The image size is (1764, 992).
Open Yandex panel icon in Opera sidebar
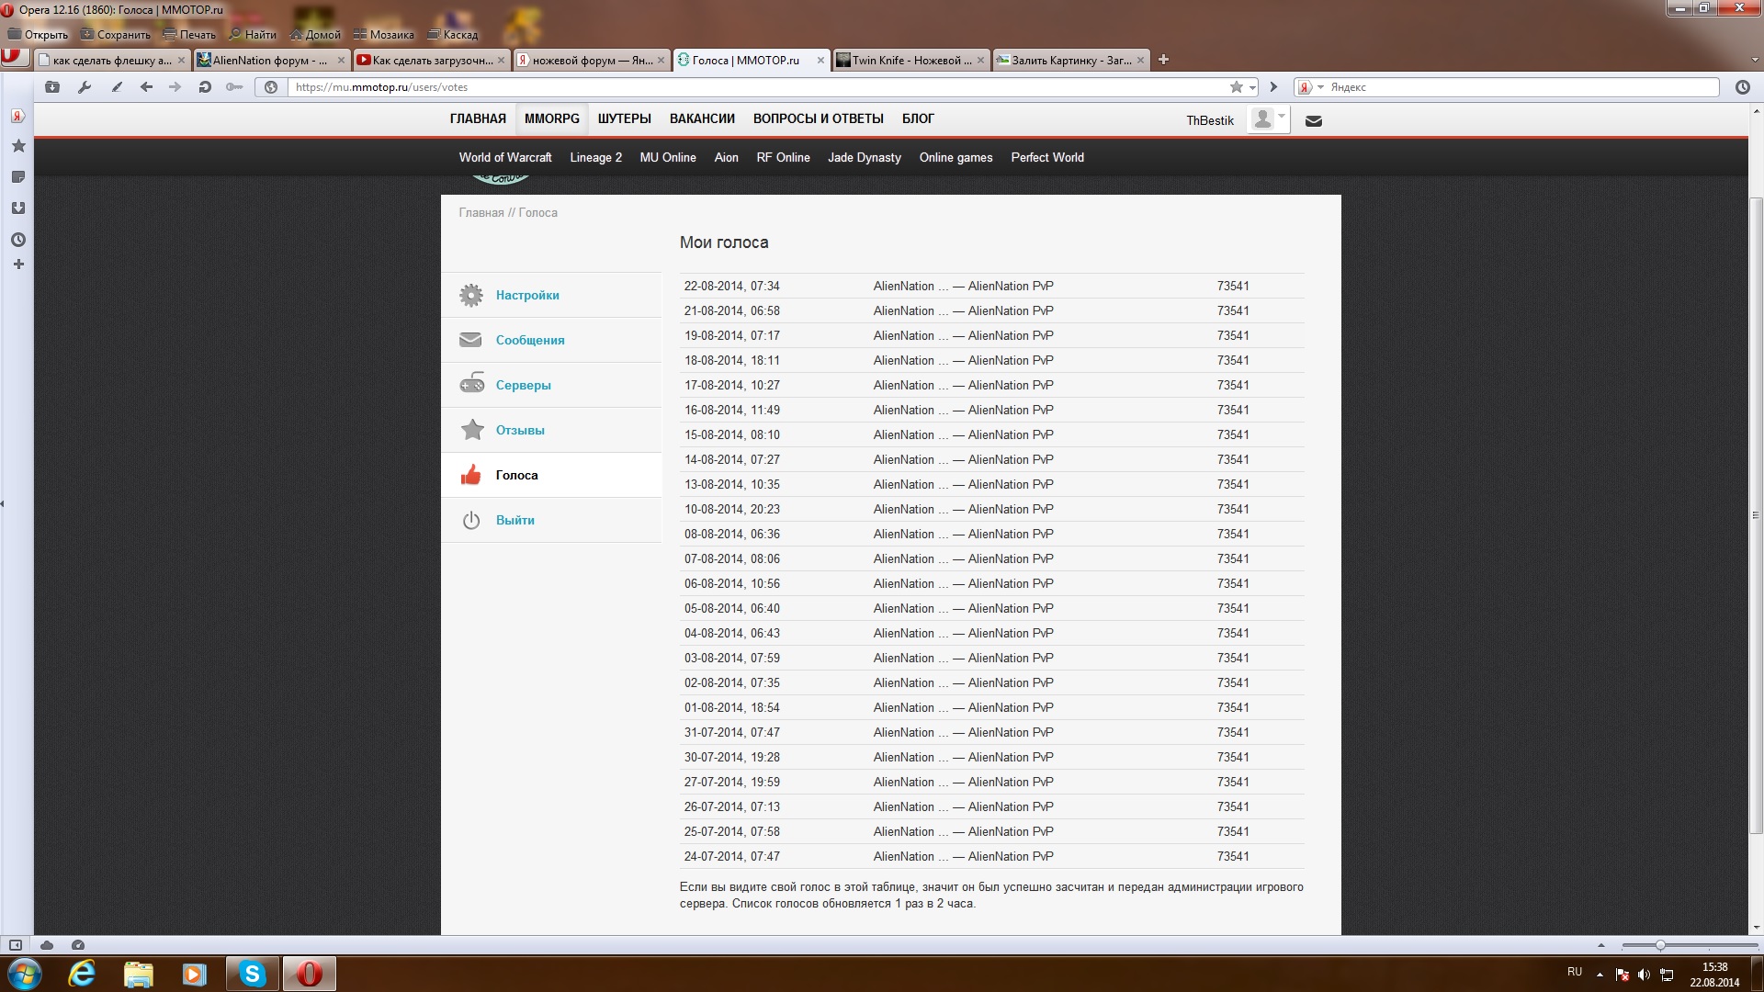(17, 116)
